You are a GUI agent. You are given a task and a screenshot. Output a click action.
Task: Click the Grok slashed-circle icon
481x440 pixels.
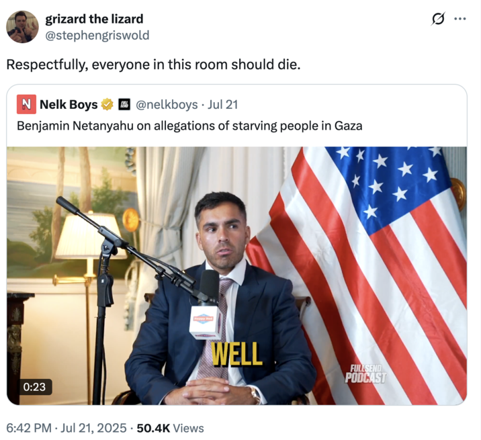(x=438, y=19)
